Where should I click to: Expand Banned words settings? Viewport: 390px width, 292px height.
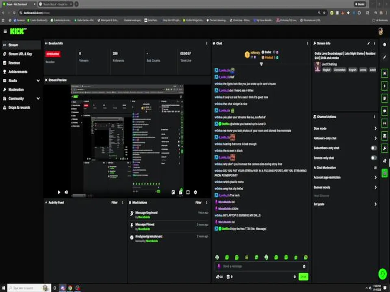[x=375, y=187]
